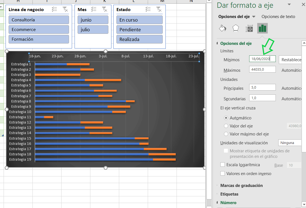Enable multi-select in Linea de negocio slicer
Image resolution: width=306 pixels, height=208 pixels.
[x=54, y=9]
